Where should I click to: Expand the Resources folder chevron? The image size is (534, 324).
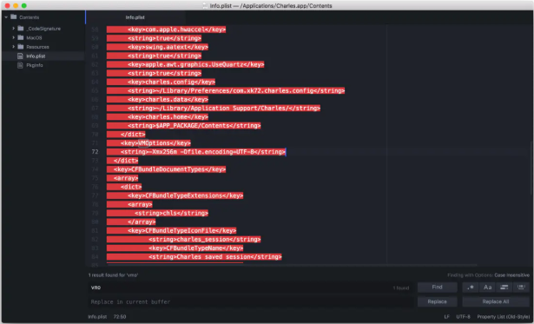[14, 47]
